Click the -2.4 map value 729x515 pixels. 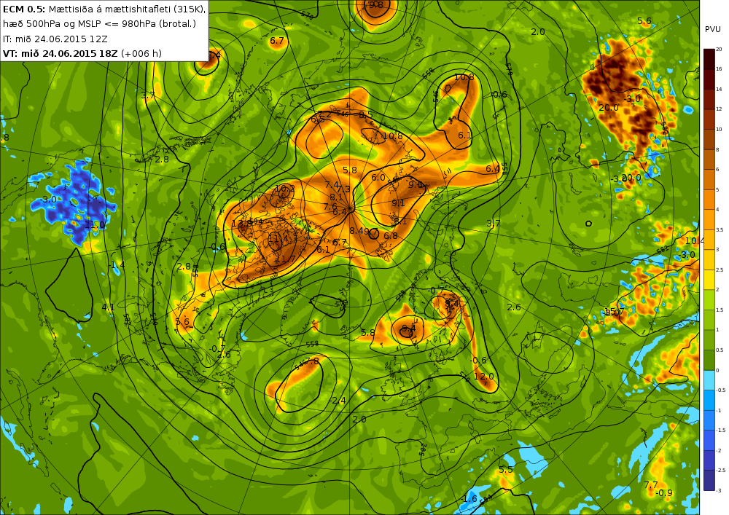(x=338, y=401)
